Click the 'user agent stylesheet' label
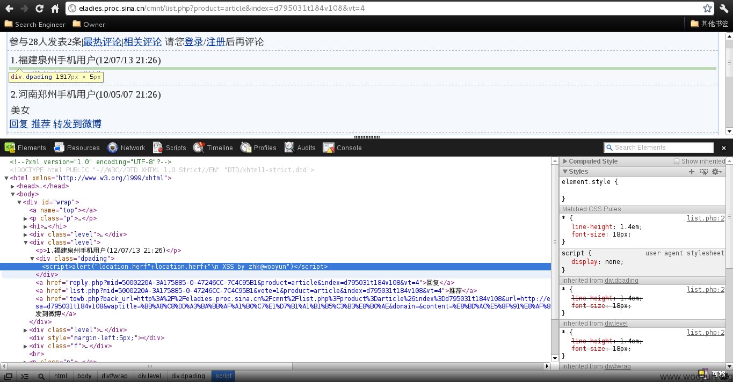 (x=685, y=253)
